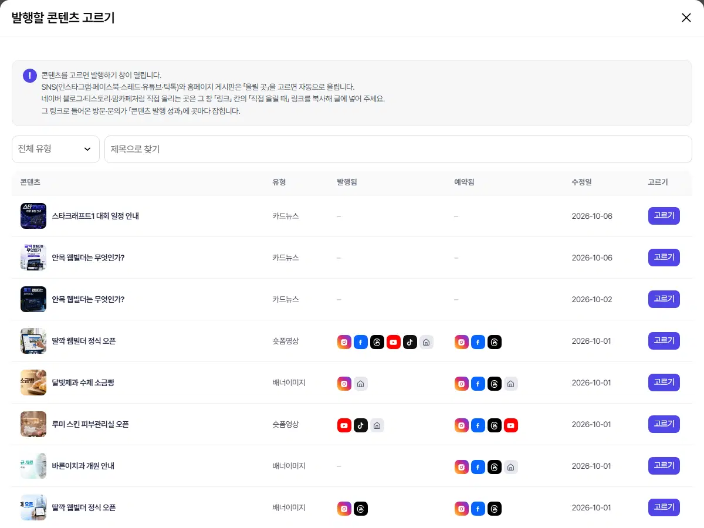Click published Instagram icon in 딸깍 웹빌더 숏폼영상 row

(344, 342)
